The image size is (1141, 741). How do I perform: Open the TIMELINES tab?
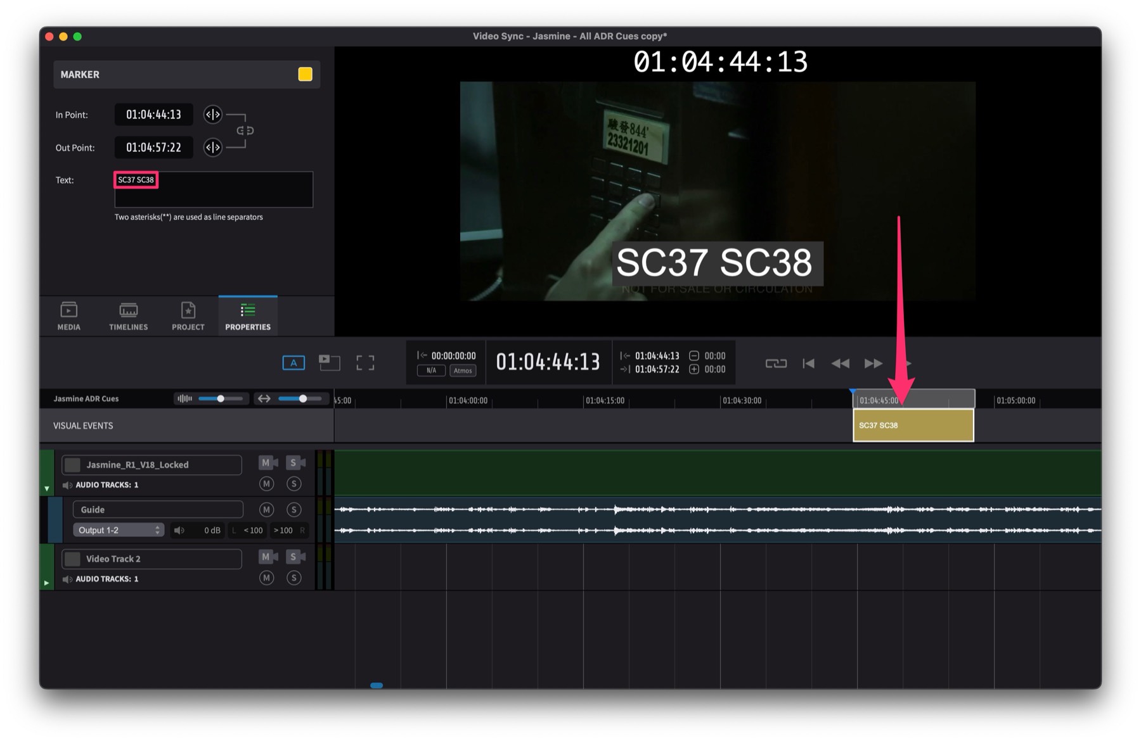click(129, 316)
